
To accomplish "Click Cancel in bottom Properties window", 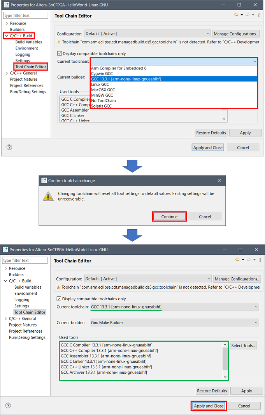I will click(244, 406).
